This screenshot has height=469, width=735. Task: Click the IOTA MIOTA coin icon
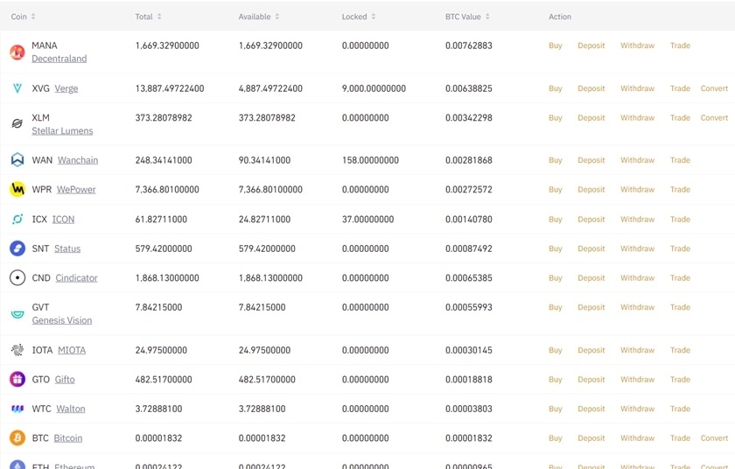[x=17, y=350]
